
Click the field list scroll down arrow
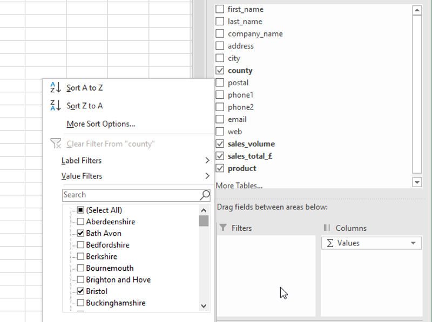click(416, 182)
